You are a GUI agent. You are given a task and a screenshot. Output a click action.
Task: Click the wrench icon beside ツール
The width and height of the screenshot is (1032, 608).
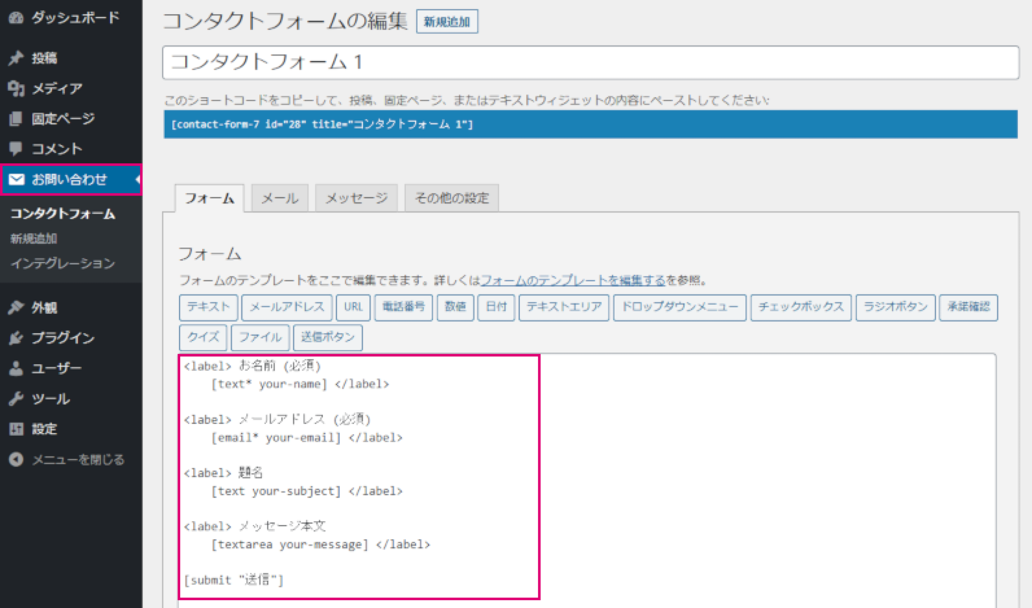pos(16,399)
